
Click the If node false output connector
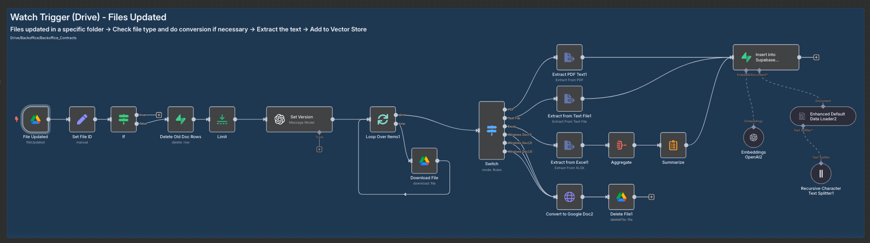[x=137, y=124]
